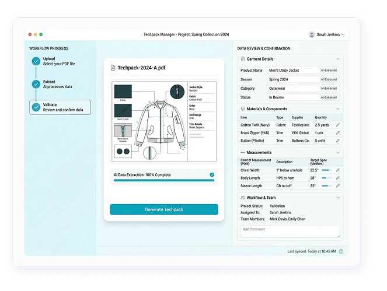This screenshot has height=291, width=387.
Task: Click the Sarah Jenkins avatar icon
Action: (x=312, y=34)
